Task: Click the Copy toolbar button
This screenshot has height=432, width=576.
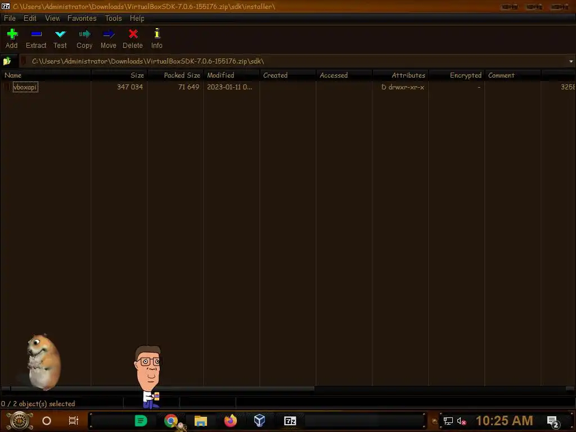Action: pos(84,39)
